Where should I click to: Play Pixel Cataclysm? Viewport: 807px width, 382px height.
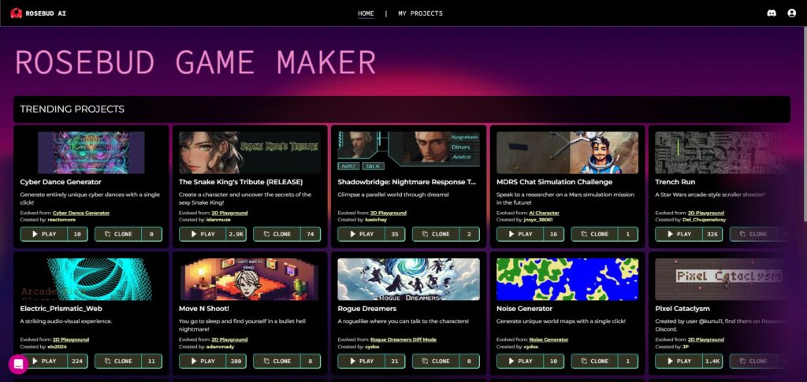[679, 361]
